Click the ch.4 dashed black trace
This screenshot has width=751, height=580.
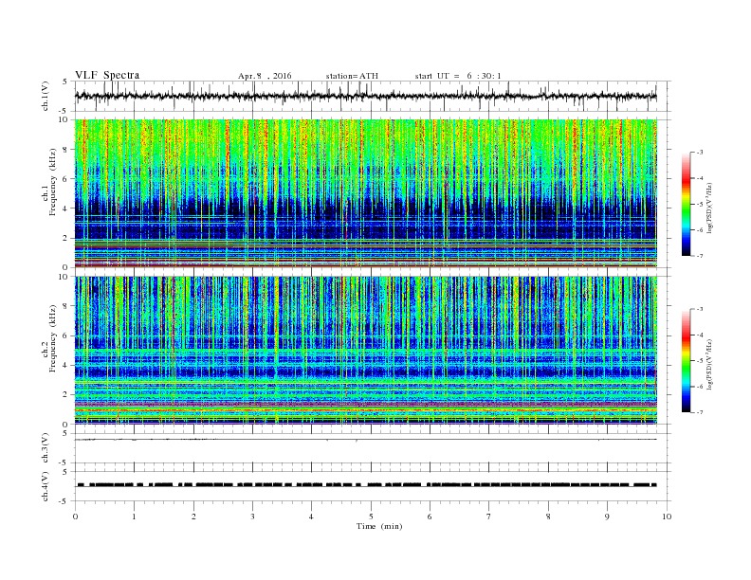367,485
